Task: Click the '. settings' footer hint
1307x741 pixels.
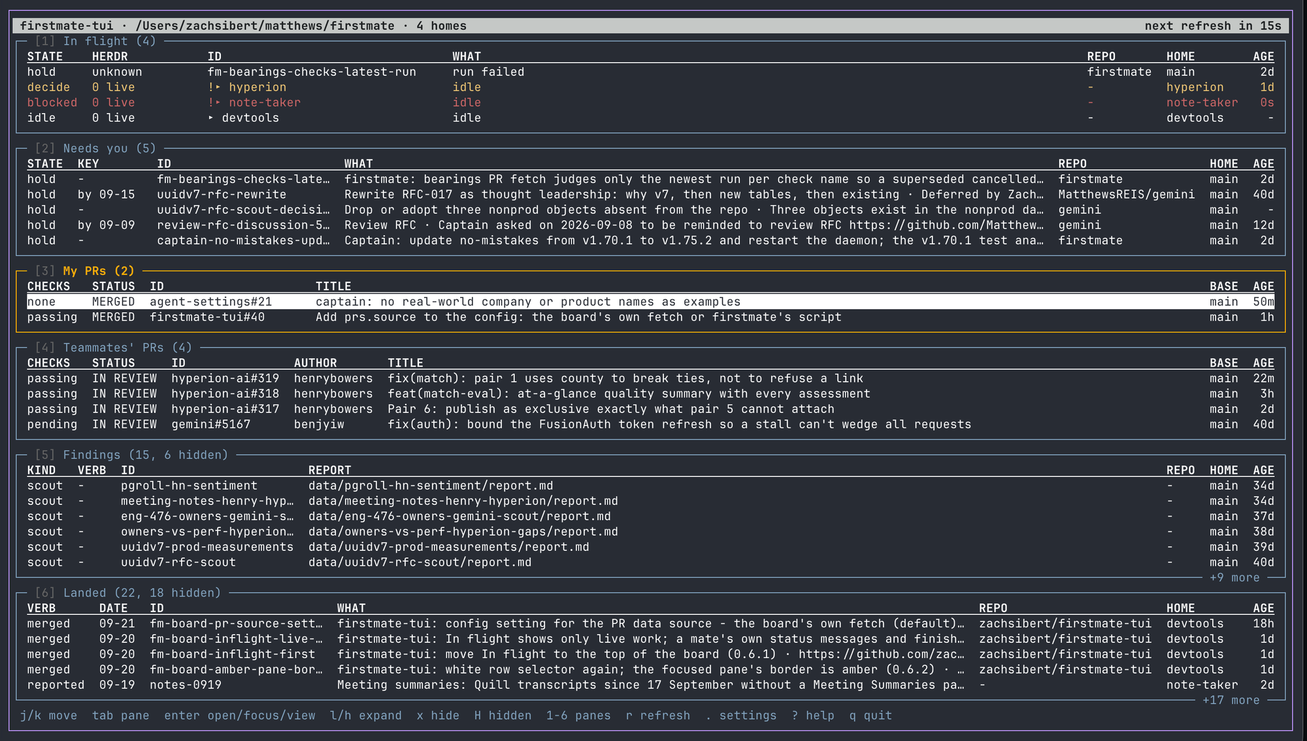Action: [x=740, y=716]
